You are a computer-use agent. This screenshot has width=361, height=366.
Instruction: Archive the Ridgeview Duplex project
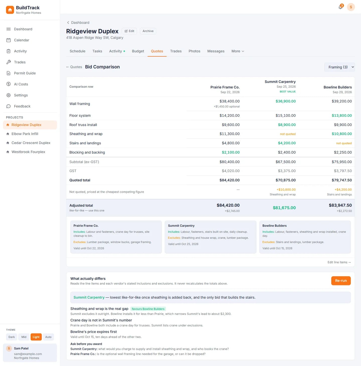[148, 31]
